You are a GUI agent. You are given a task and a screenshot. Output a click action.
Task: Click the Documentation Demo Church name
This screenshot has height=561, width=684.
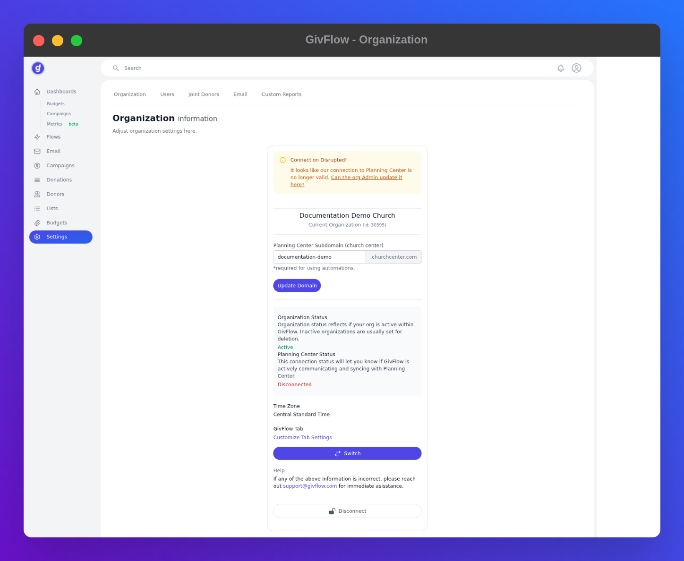point(347,215)
